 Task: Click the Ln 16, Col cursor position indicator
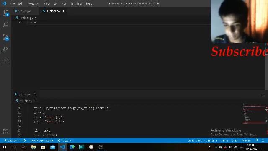pyautogui.click(x=195, y=141)
